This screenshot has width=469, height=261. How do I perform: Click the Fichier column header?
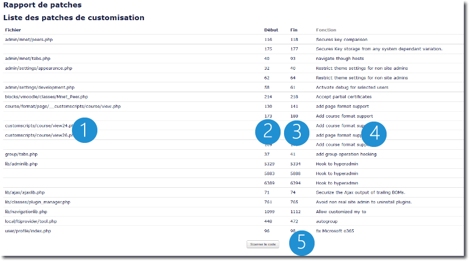pyautogui.click(x=12, y=30)
